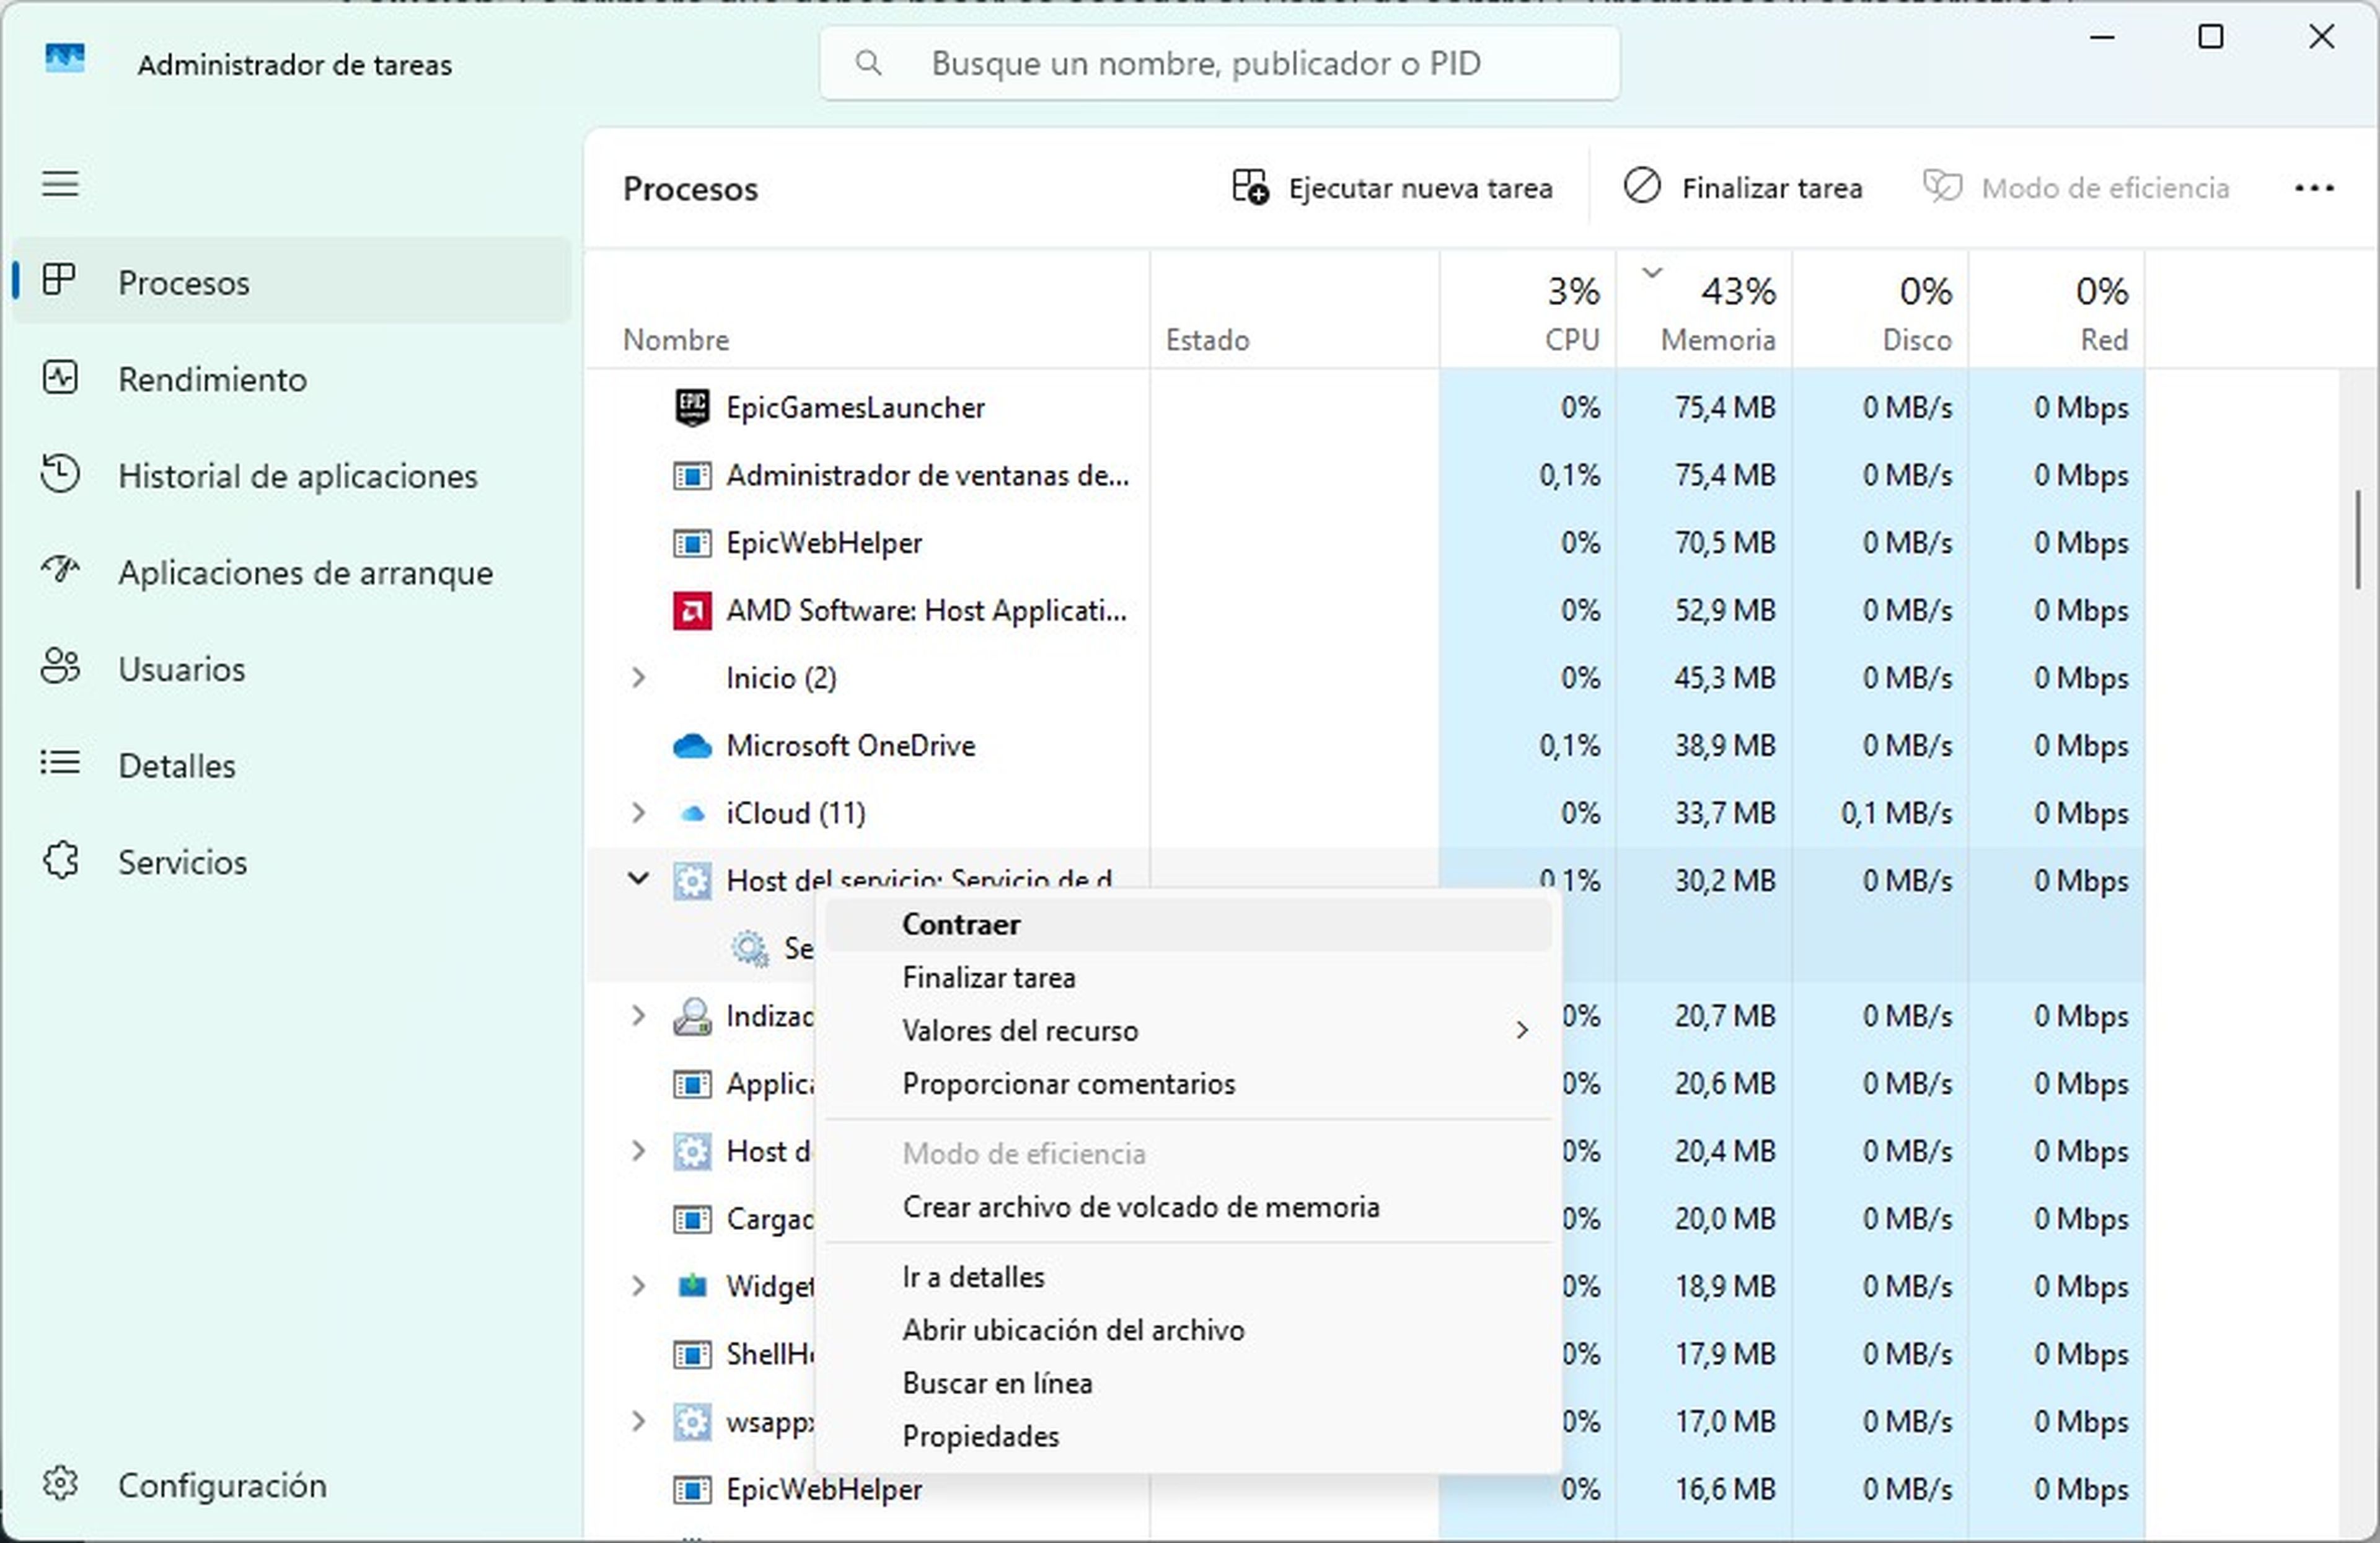Click the Finalizar tarea prohibition icon
The image size is (2380, 1543).
(x=1642, y=186)
